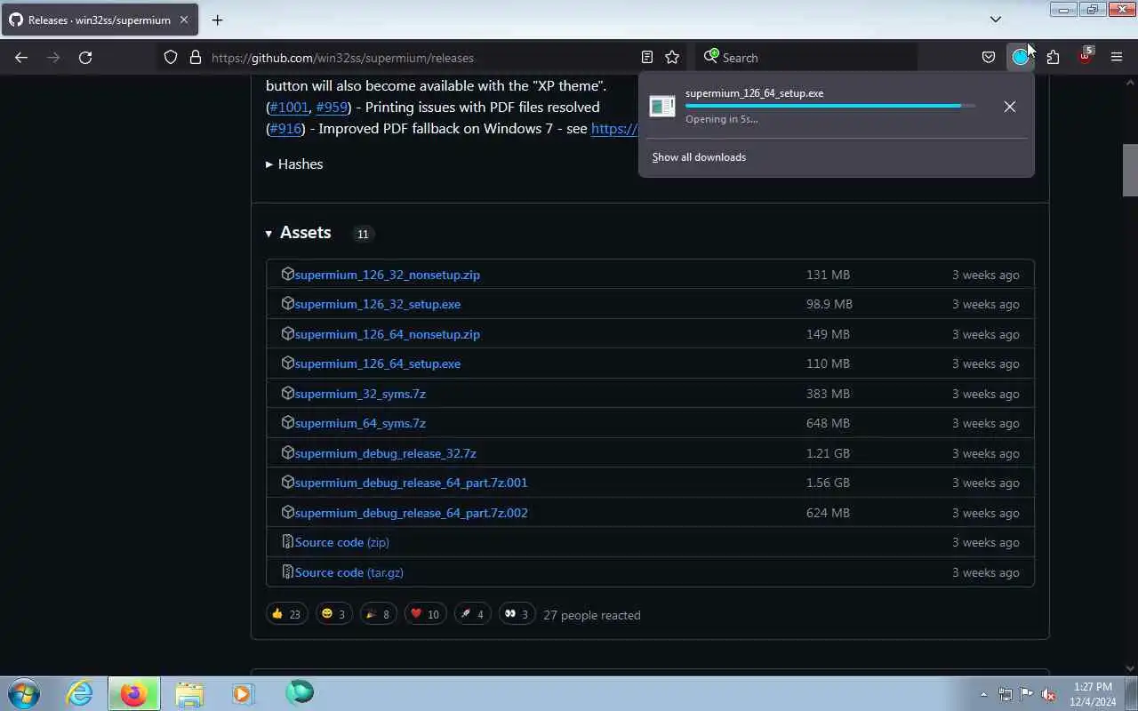Dismiss the supermium_126_64_setup.exe download entry
The width and height of the screenshot is (1138, 711).
point(1010,107)
